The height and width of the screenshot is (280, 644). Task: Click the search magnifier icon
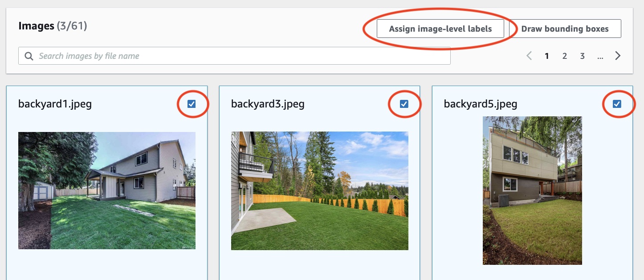[29, 55]
